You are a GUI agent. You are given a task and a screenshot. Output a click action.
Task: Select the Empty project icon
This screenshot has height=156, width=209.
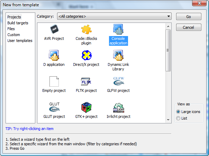[54, 81]
